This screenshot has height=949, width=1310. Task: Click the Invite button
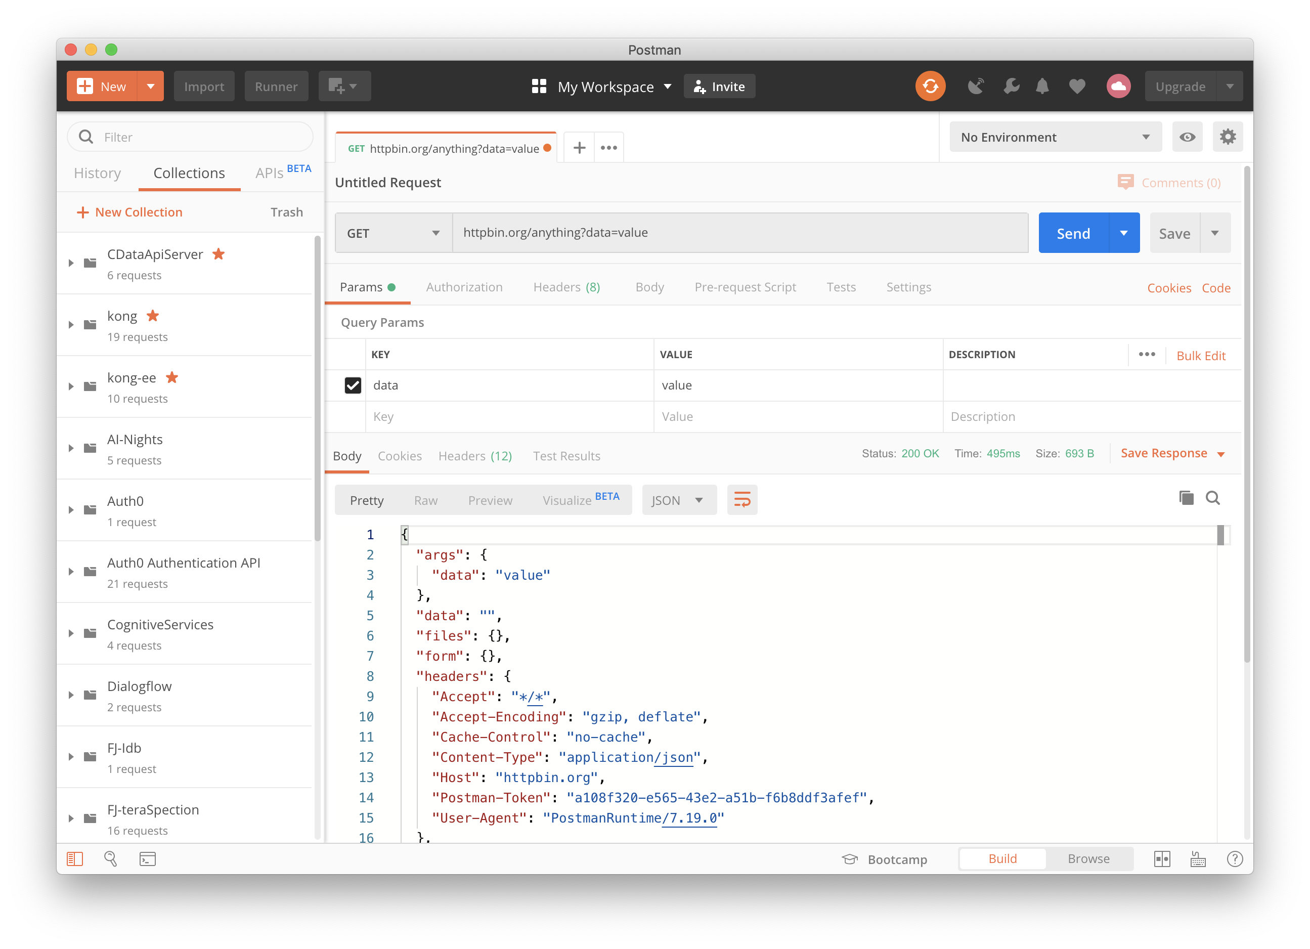[x=719, y=87]
